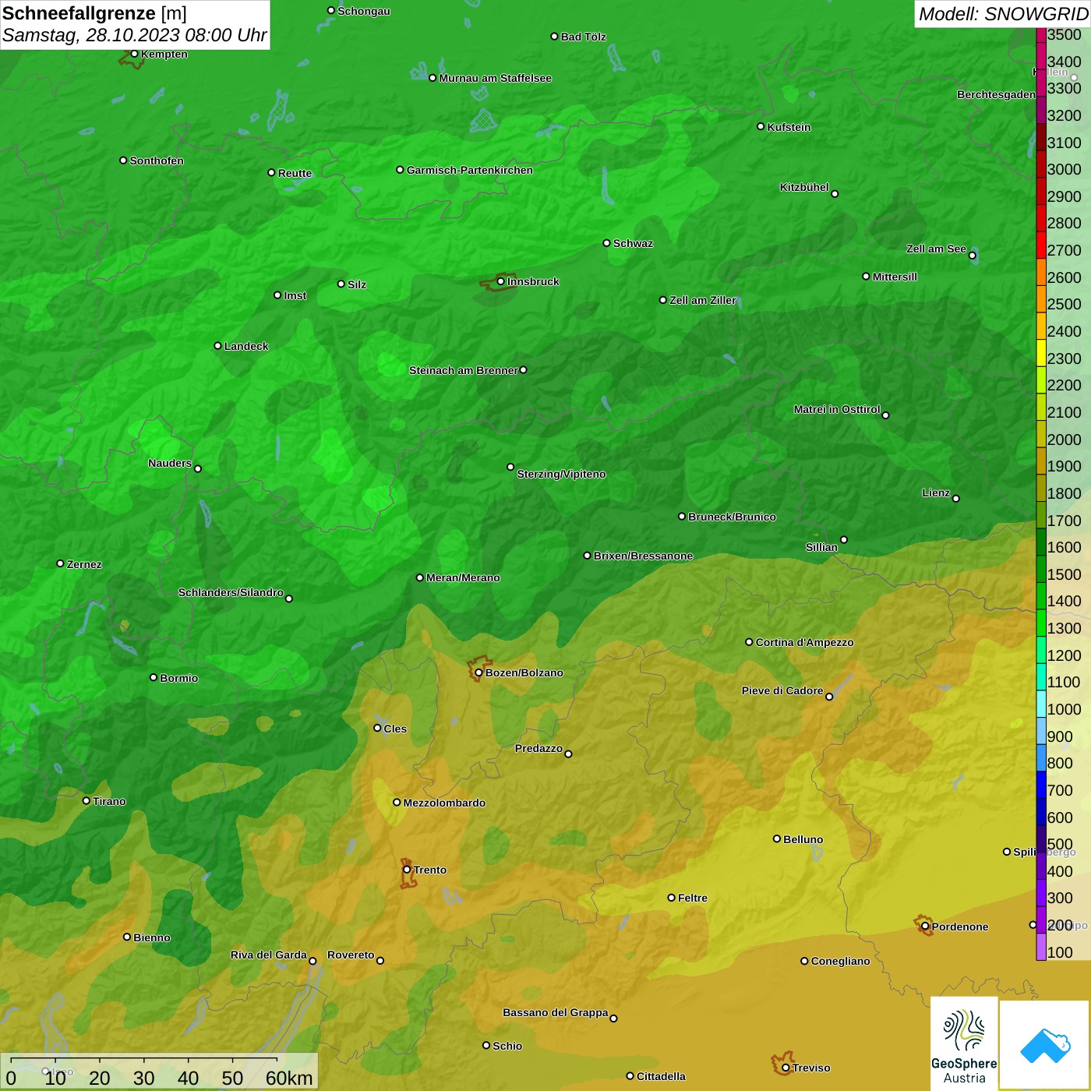The image size is (1091, 1091).
Task: Click the 'Modell: SNOWGRID' label
Action: [x=1003, y=14]
